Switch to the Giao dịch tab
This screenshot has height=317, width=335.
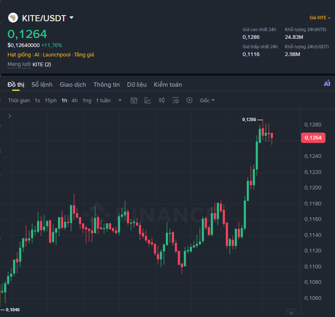click(x=73, y=85)
